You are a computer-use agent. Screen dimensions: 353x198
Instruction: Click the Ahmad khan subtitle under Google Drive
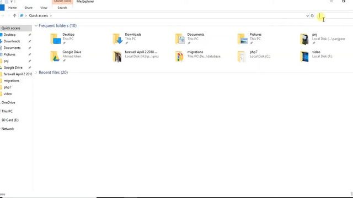coord(72,56)
